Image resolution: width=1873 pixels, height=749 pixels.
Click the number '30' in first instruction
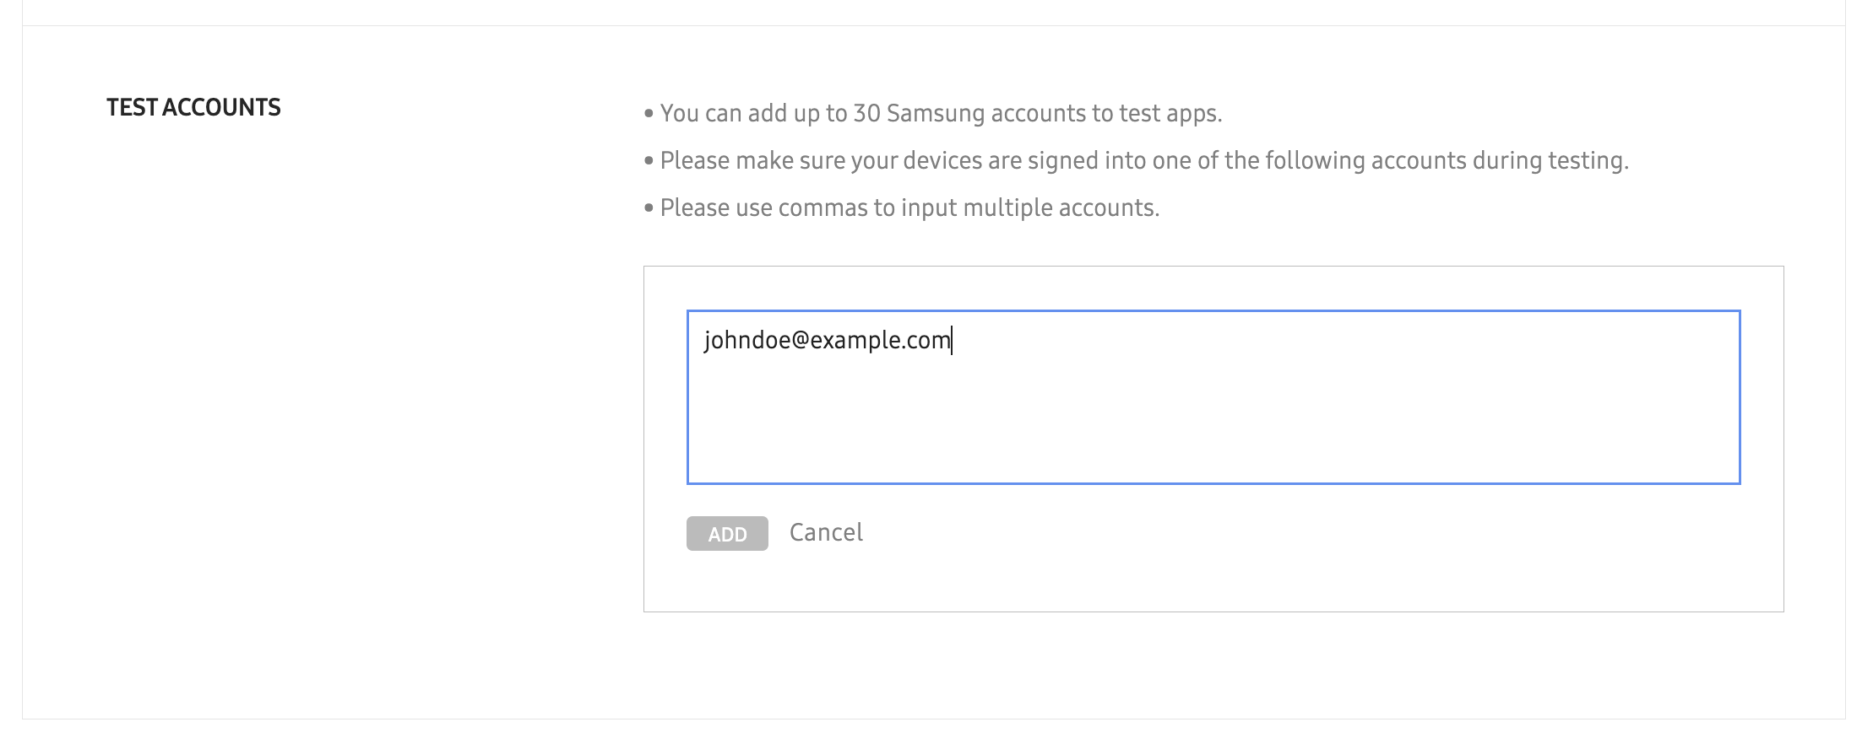866,113
